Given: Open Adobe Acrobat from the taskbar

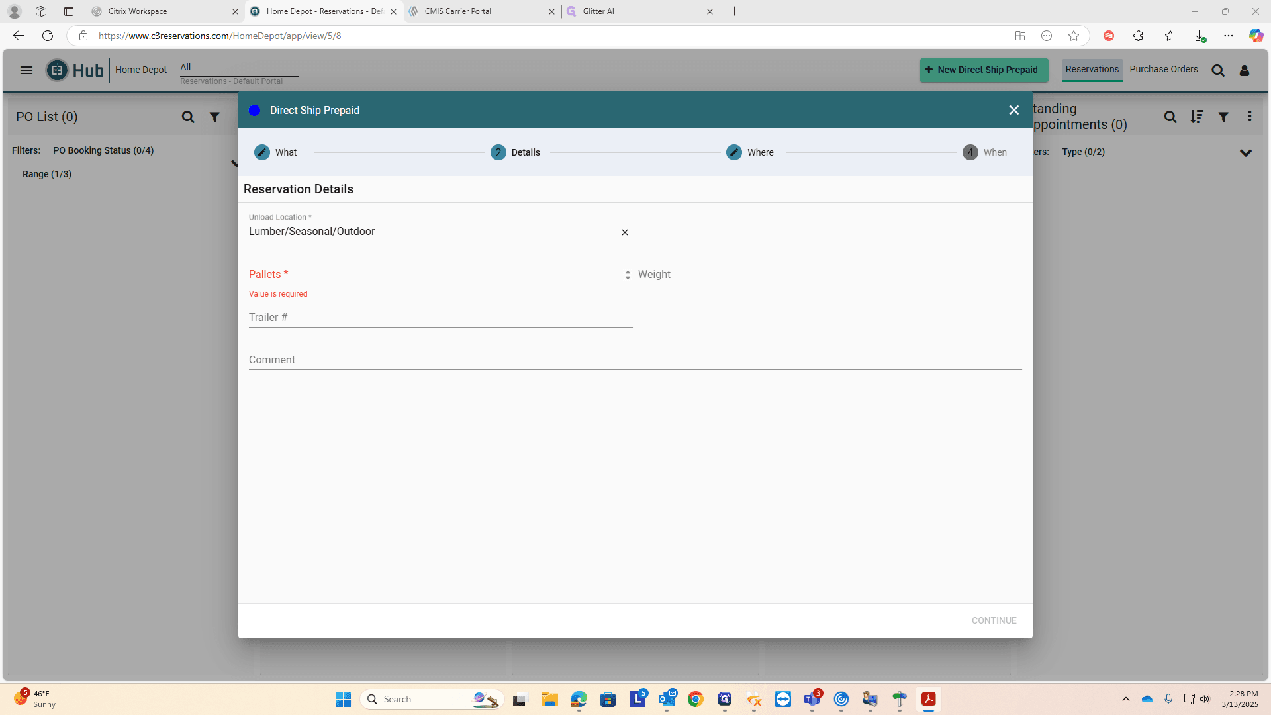Looking at the screenshot, I should 929,699.
